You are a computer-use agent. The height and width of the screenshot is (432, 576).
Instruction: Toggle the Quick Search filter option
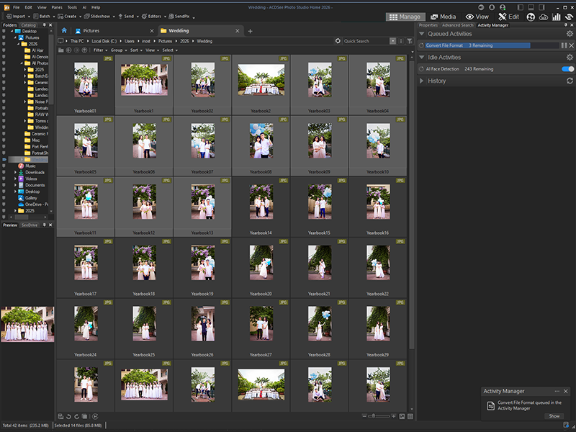pyautogui.click(x=410, y=41)
